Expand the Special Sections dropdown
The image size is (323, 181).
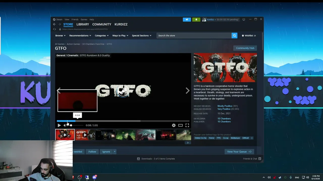tap(142, 35)
